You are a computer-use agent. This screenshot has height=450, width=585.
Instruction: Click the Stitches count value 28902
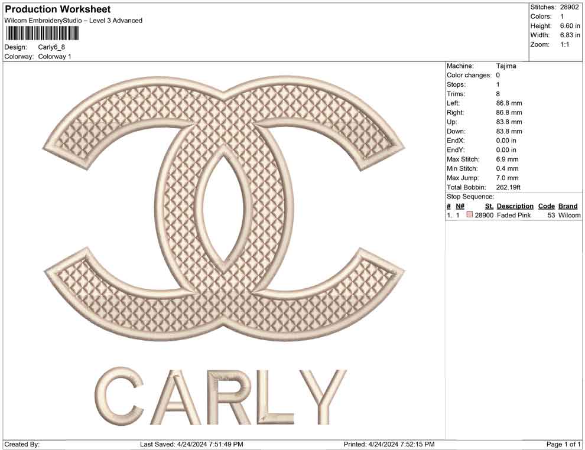(570, 7)
